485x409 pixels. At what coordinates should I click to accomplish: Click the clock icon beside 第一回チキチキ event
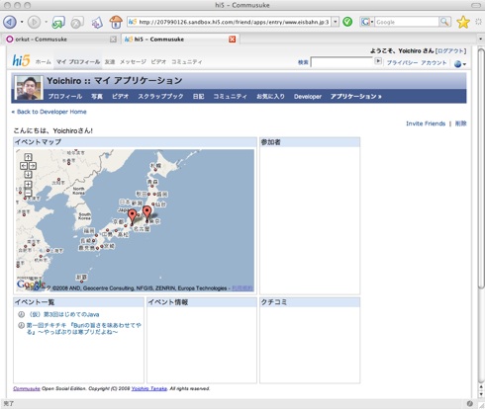[x=21, y=325]
